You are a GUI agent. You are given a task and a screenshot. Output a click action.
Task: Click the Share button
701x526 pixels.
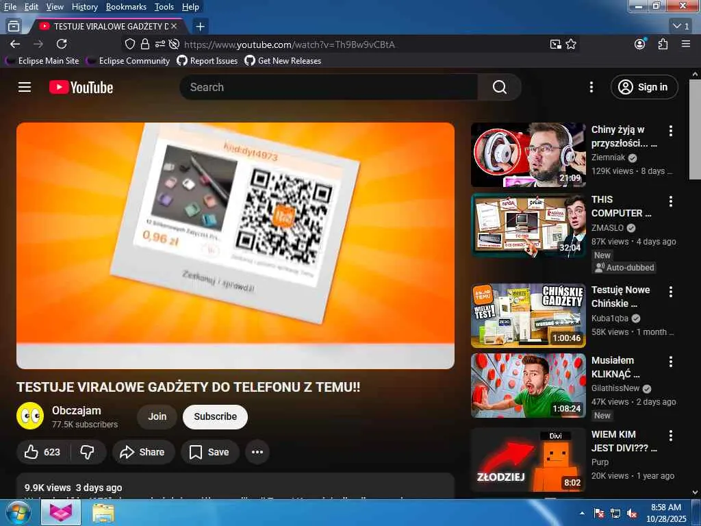coord(142,452)
